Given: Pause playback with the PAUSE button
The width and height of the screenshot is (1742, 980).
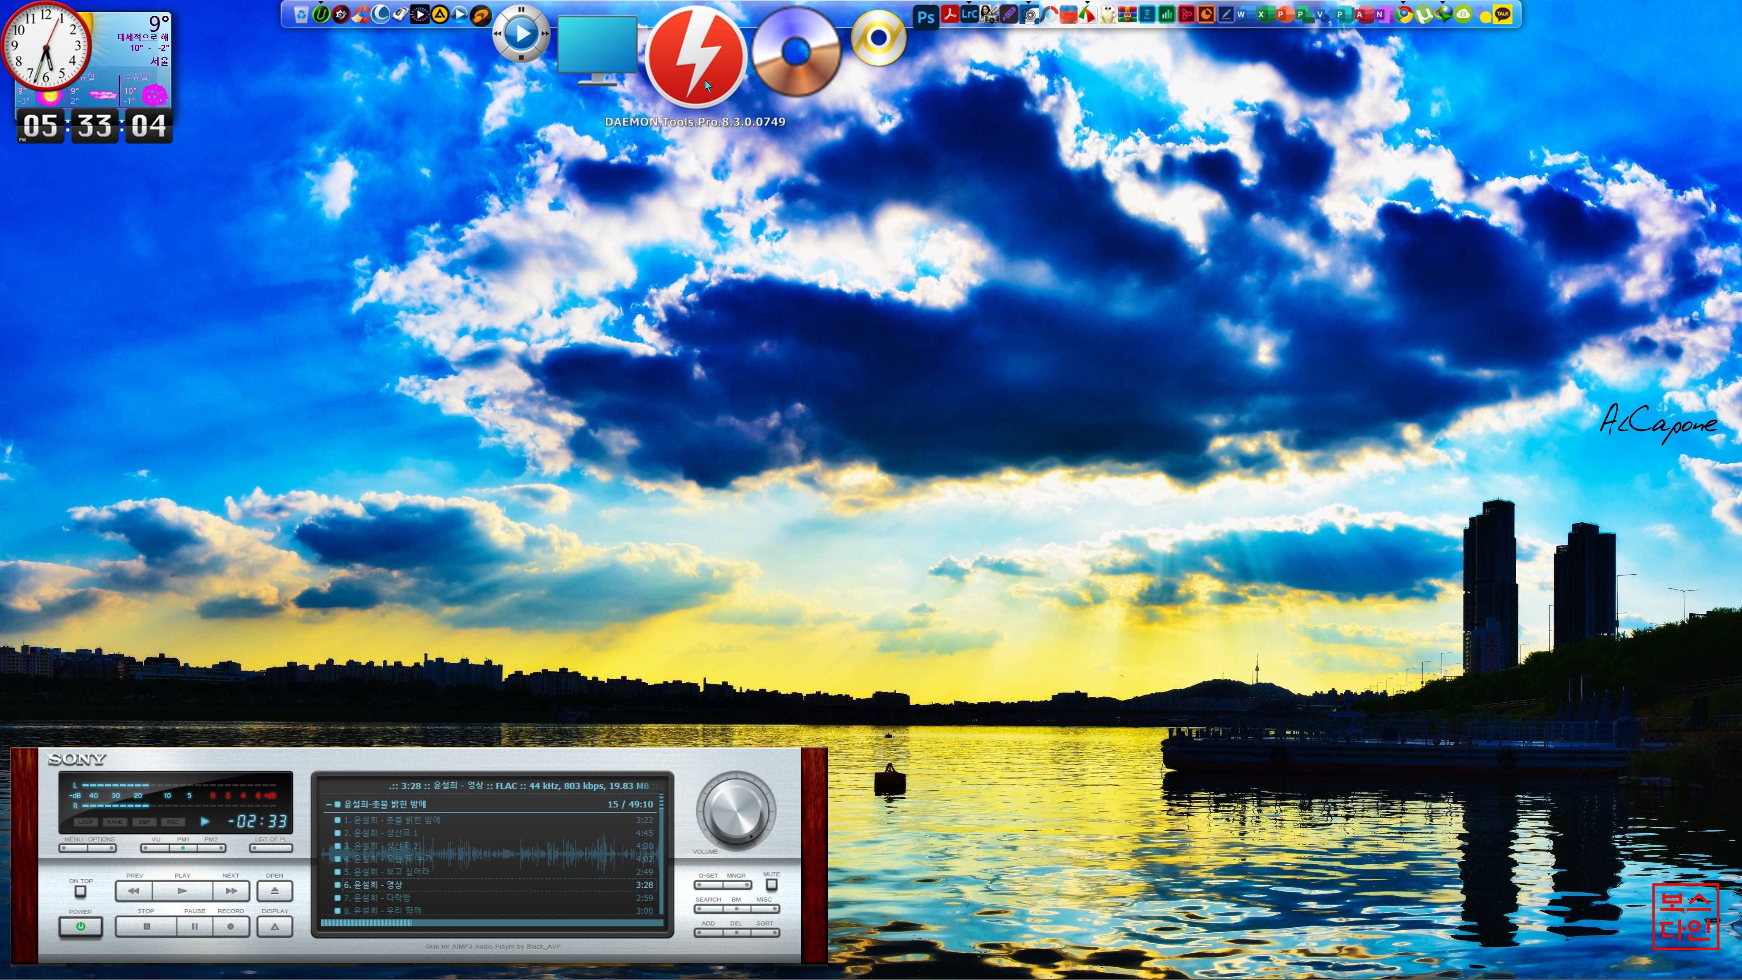Looking at the screenshot, I should 195,926.
